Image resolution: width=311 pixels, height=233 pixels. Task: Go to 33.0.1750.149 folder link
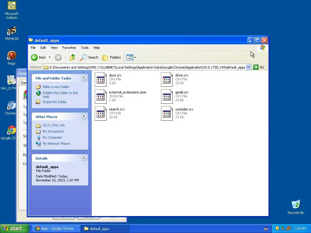53,125
